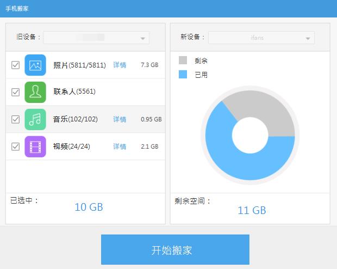Uncheck the 联系人 (Contacts) checkbox
The height and width of the screenshot is (269, 337).
(x=15, y=92)
